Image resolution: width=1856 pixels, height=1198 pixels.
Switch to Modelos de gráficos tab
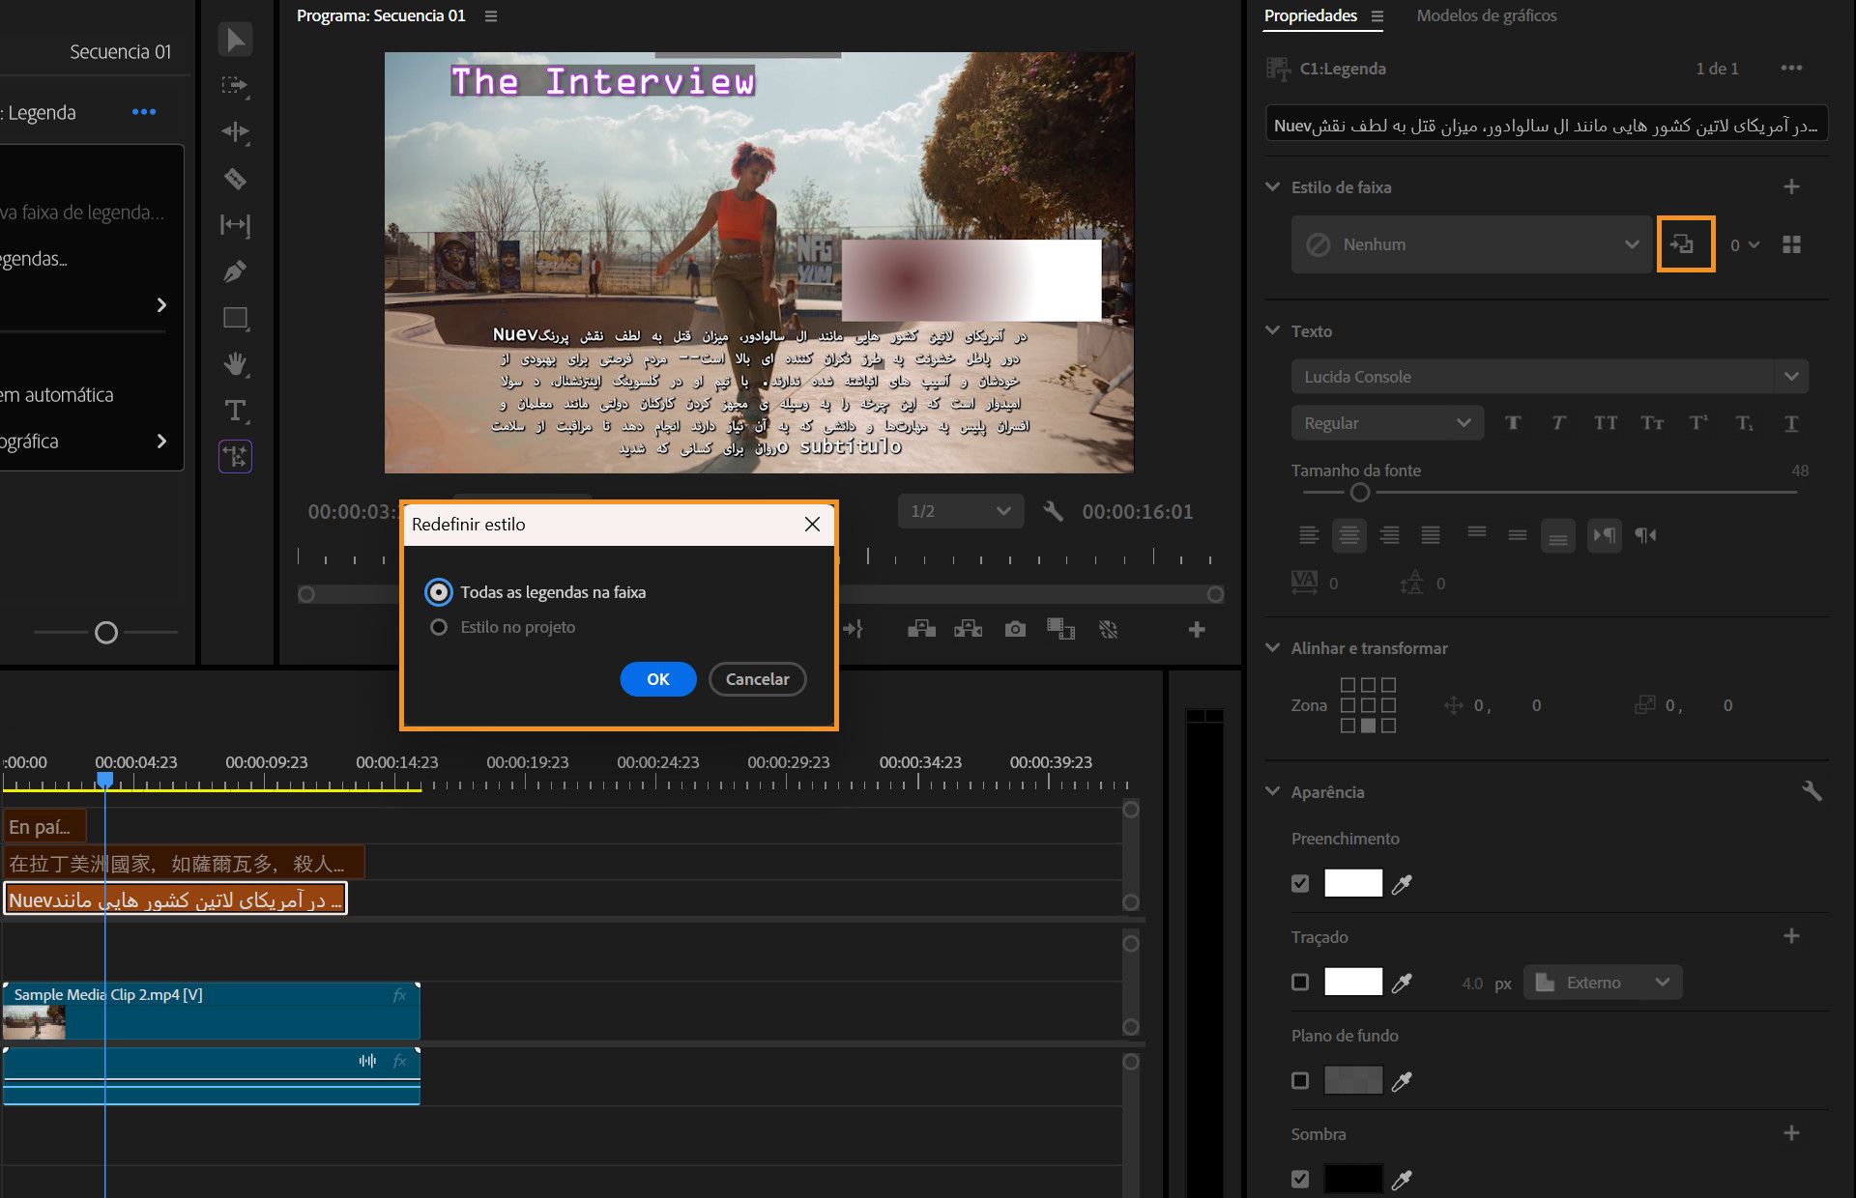[1486, 15]
